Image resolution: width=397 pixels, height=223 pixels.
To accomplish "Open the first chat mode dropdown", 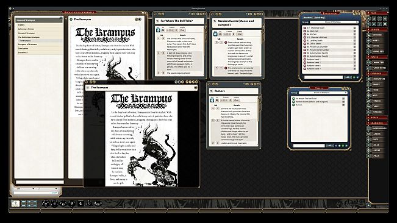I will 25,189.
